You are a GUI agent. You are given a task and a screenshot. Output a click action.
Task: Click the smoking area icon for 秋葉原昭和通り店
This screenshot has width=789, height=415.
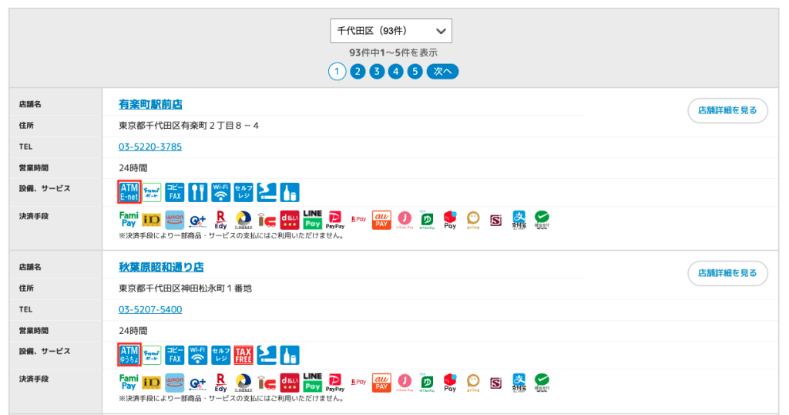267,355
